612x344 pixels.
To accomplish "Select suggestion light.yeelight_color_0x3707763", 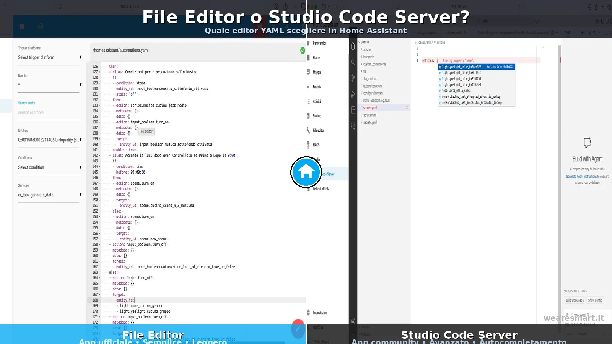I will (477, 79).
